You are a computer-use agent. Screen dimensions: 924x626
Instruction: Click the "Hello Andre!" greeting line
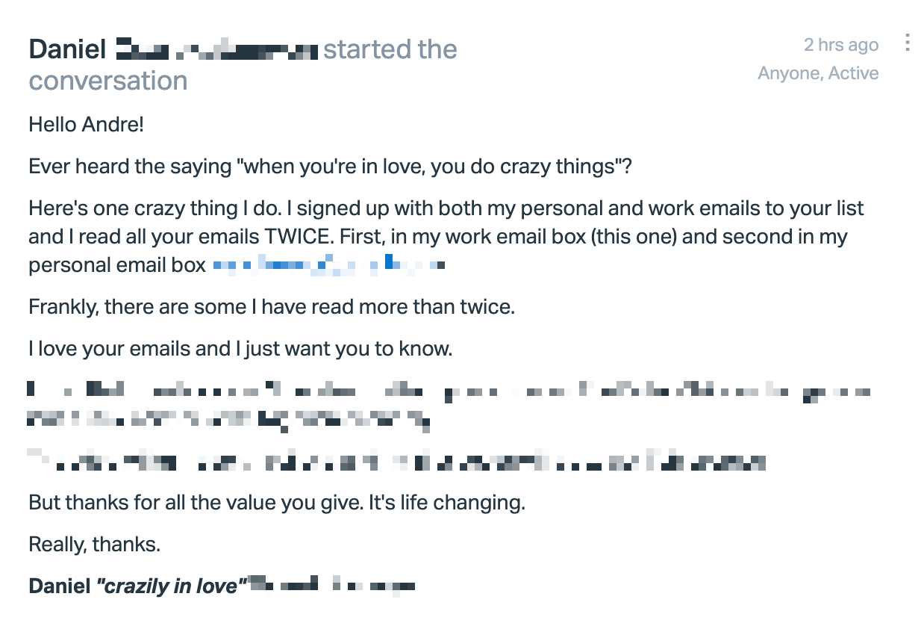click(86, 124)
